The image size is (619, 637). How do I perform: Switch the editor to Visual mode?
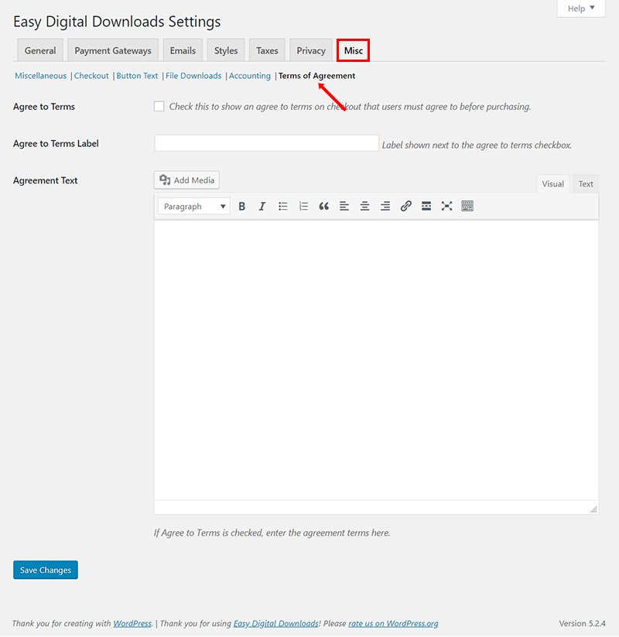pyautogui.click(x=552, y=184)
